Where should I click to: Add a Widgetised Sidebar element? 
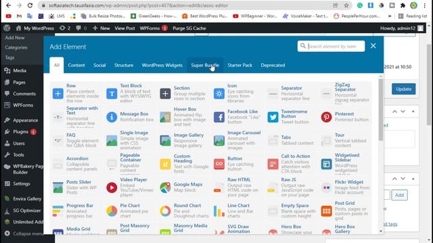click(x=344, y=164)
